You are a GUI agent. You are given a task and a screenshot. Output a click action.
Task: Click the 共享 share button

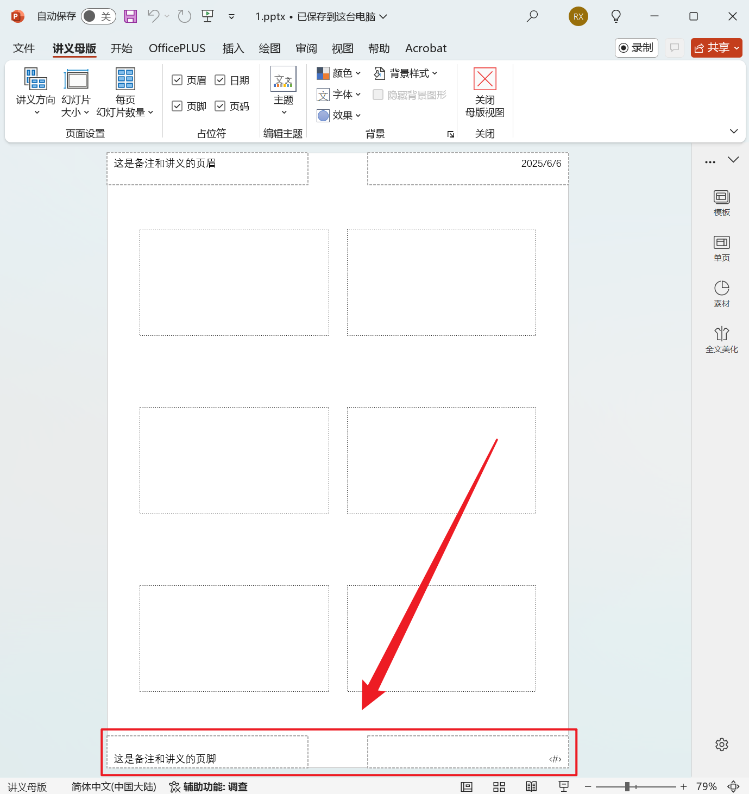716,48
